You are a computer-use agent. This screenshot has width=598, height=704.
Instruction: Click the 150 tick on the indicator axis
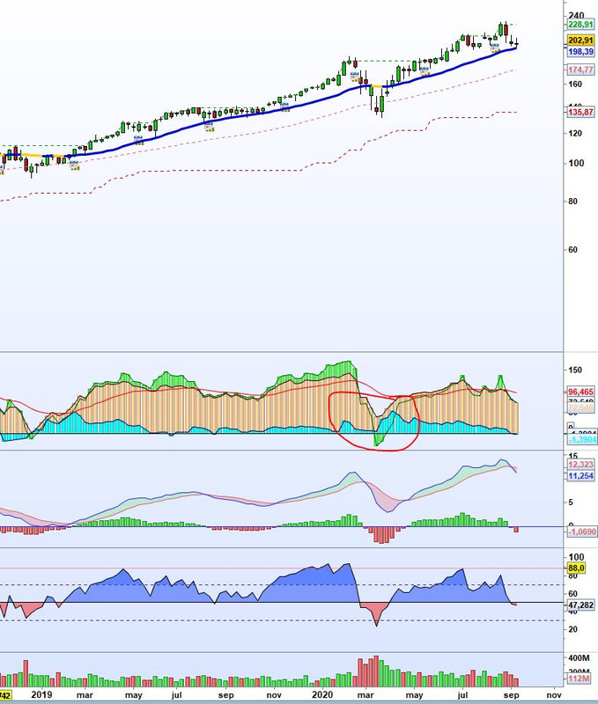pyautogui.click(x=575, y=370)
